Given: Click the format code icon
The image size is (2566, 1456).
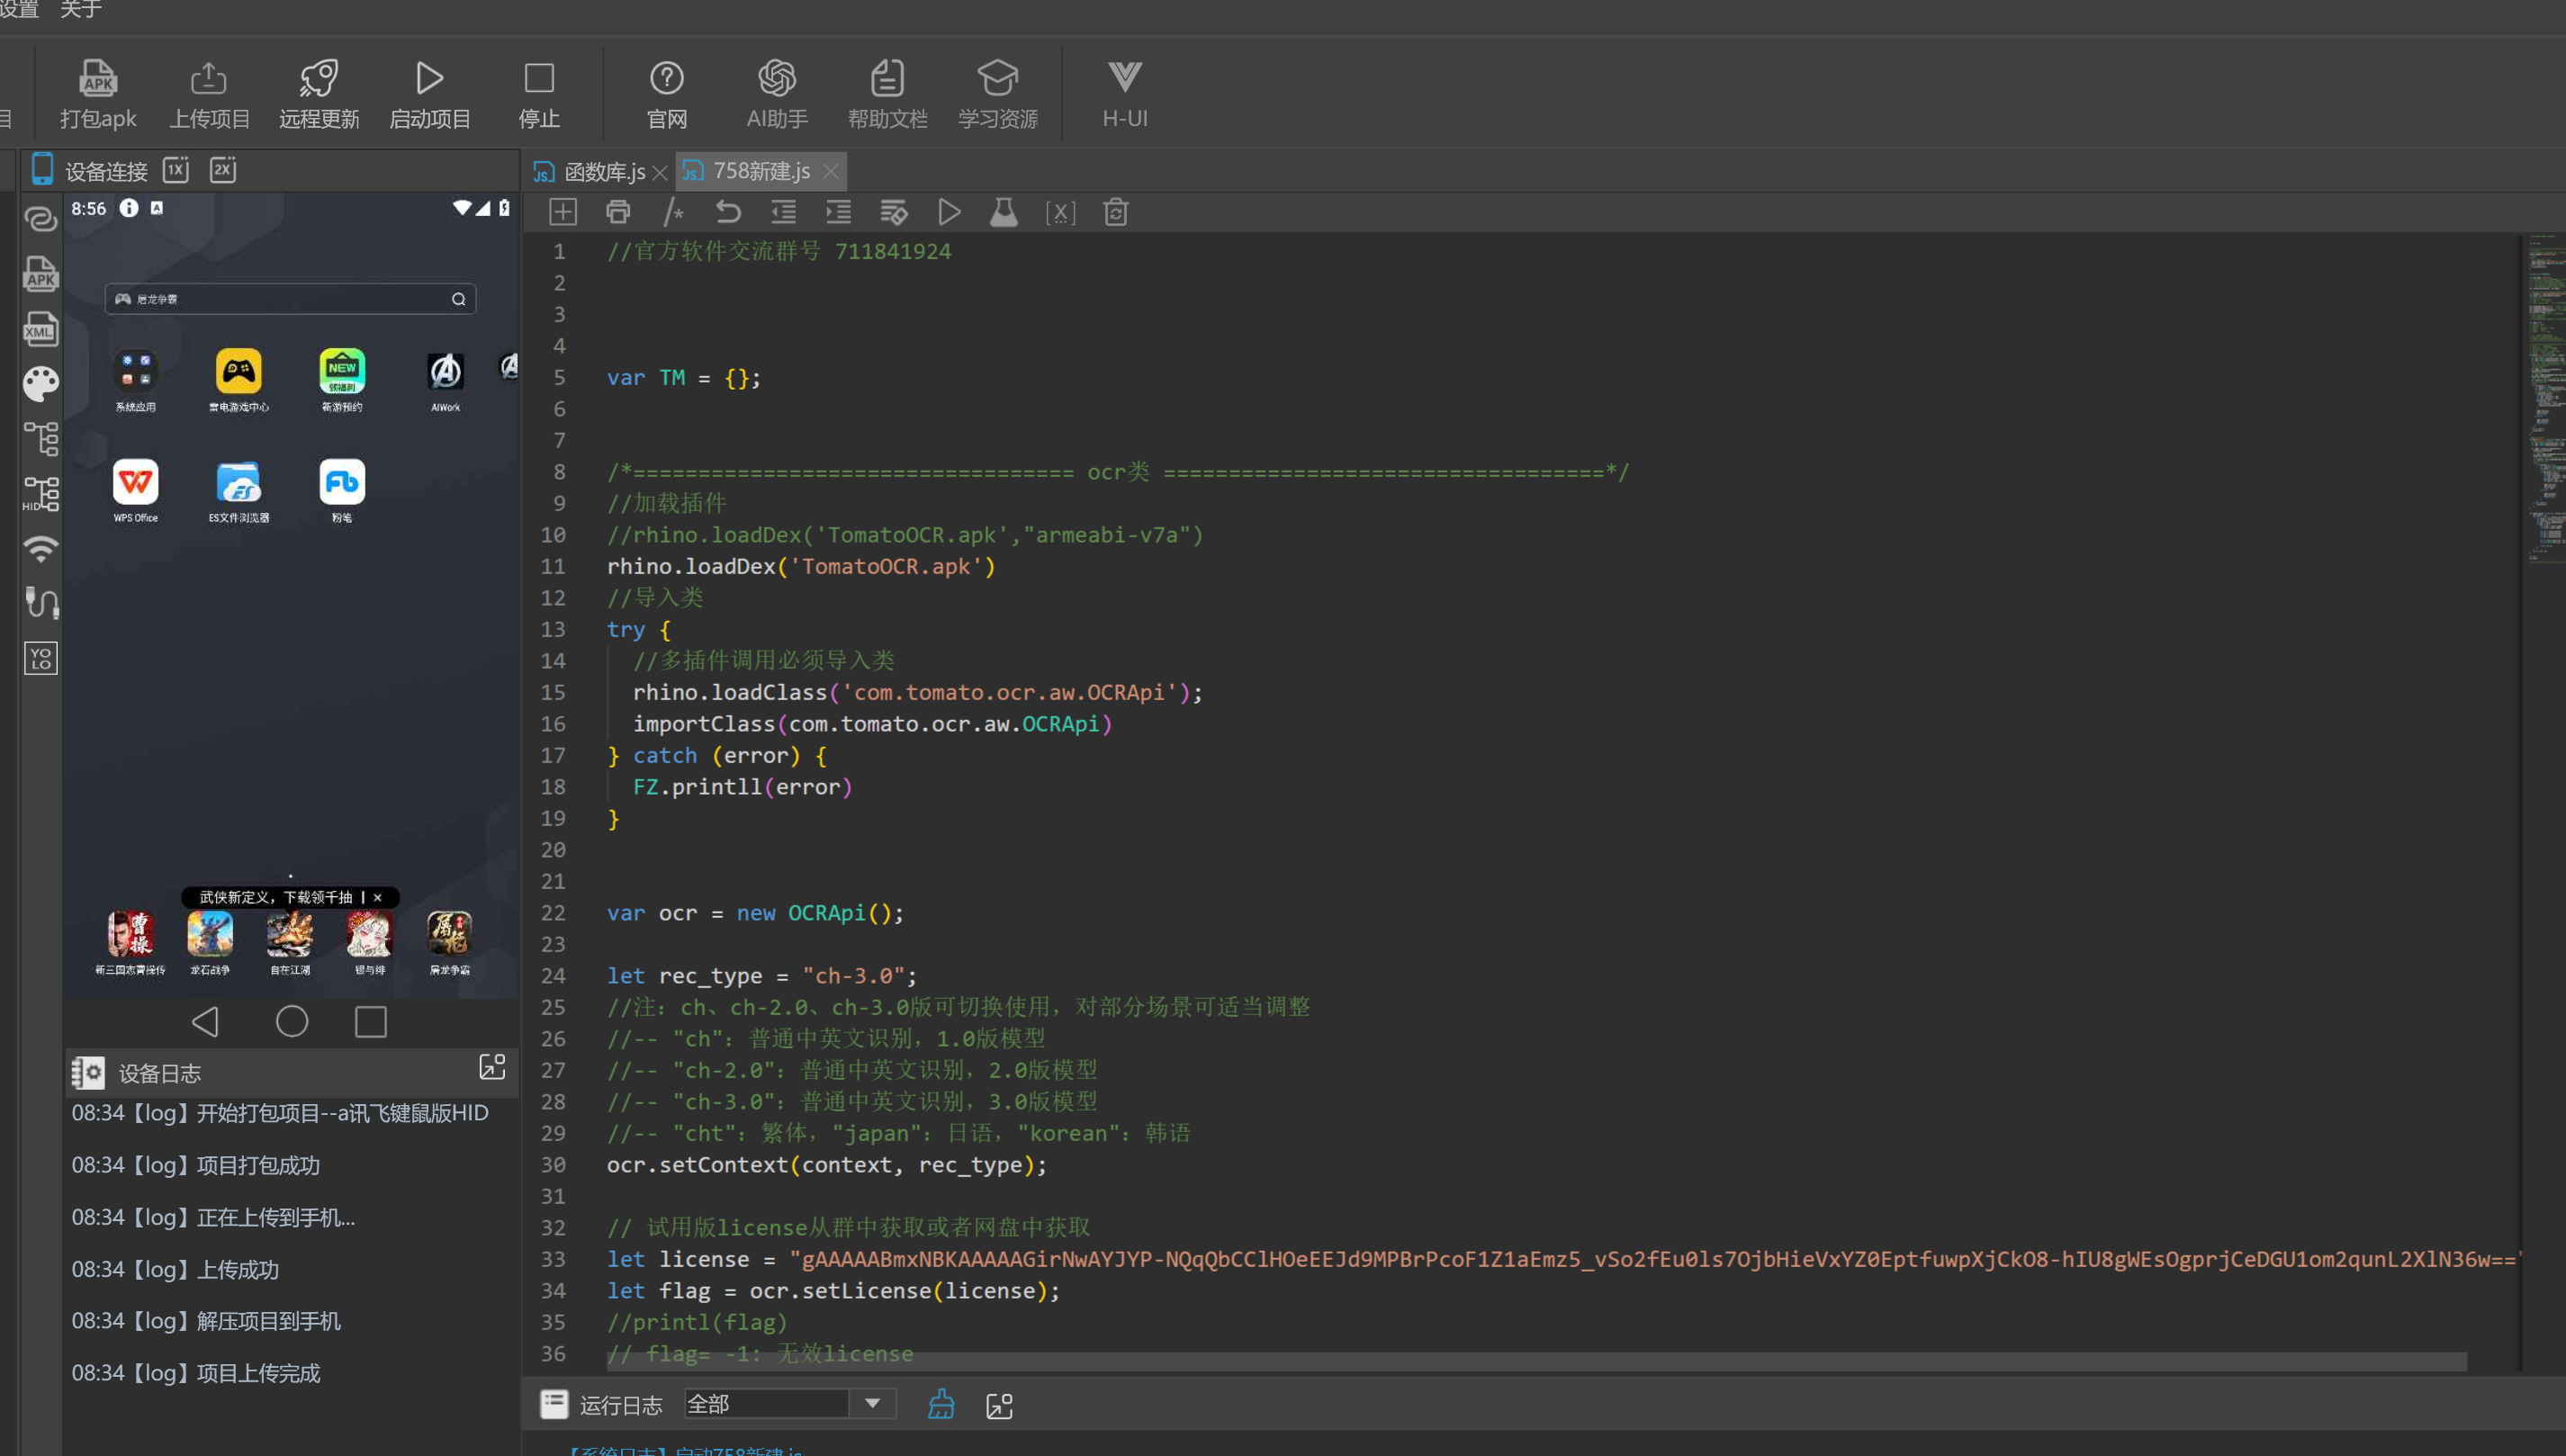Looking at the screenshot, I should pyautogui.click(x=893, y=212).
